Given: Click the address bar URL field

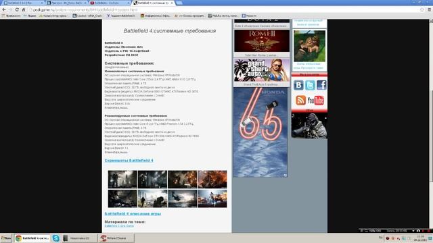Looking at the screenshot, I should (x=224, y=9).
